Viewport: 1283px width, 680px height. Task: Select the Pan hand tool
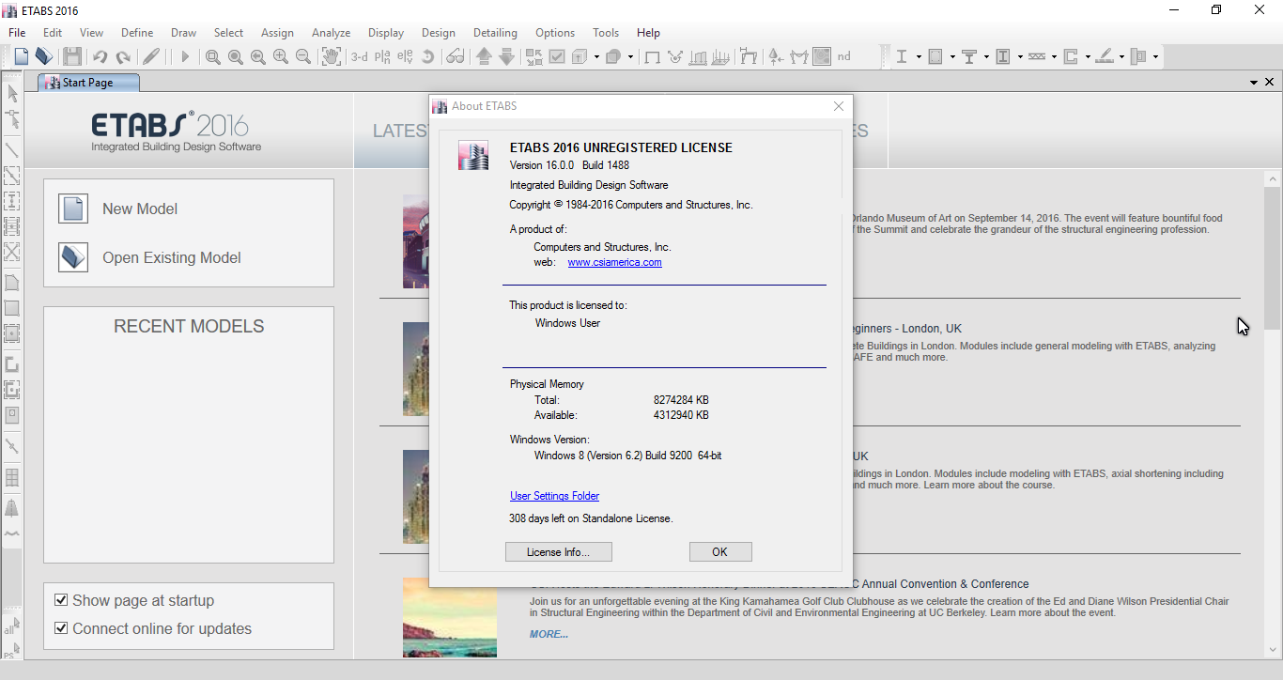click(x=332, y=56)
